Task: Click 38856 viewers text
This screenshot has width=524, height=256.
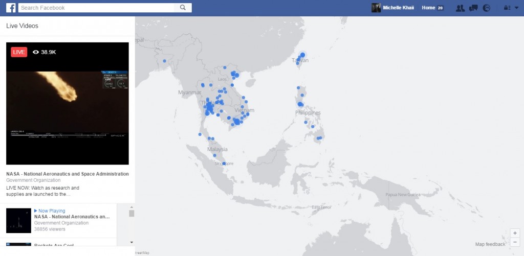Action: tap(50, 229)
